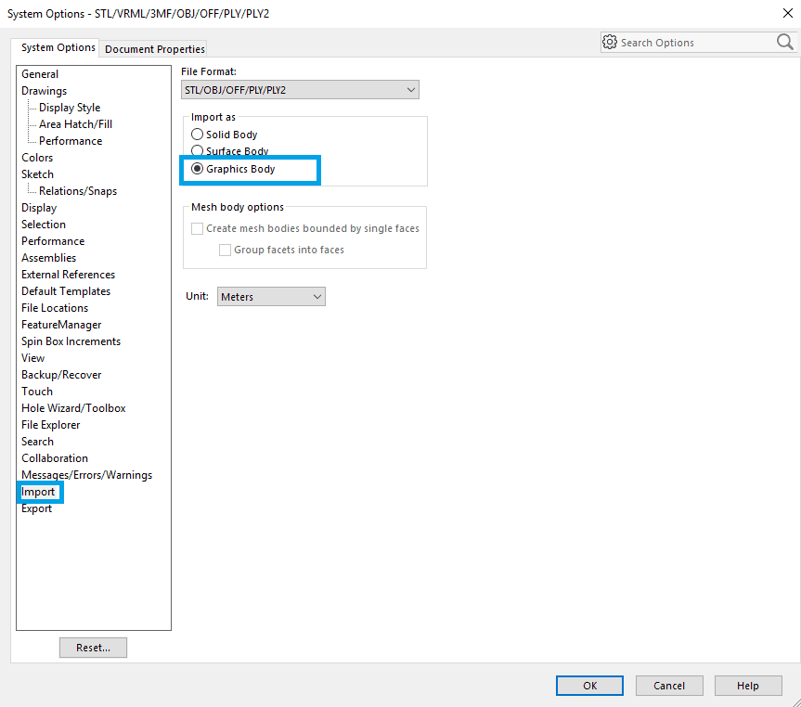
Task: Select File Locations in the tree
Action: tap(55, 308)
